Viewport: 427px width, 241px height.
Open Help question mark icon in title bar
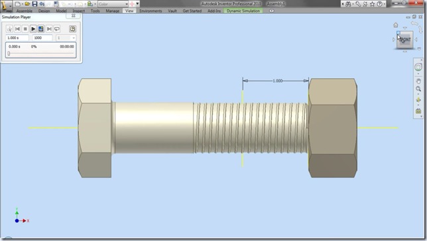point(379,4)
